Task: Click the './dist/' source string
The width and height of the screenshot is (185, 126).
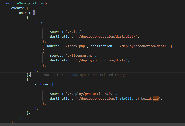Action: pos(74,32)
